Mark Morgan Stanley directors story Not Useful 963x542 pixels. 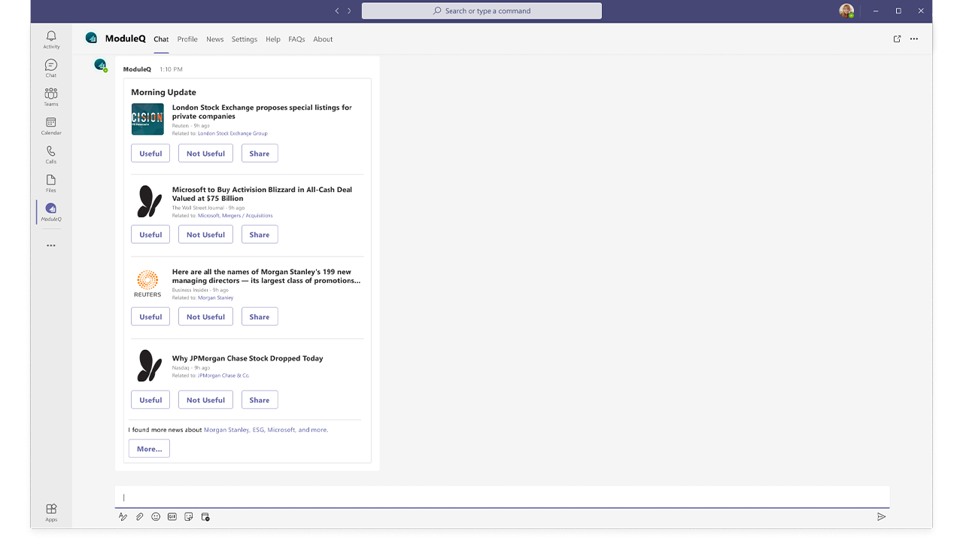(205, 317)
